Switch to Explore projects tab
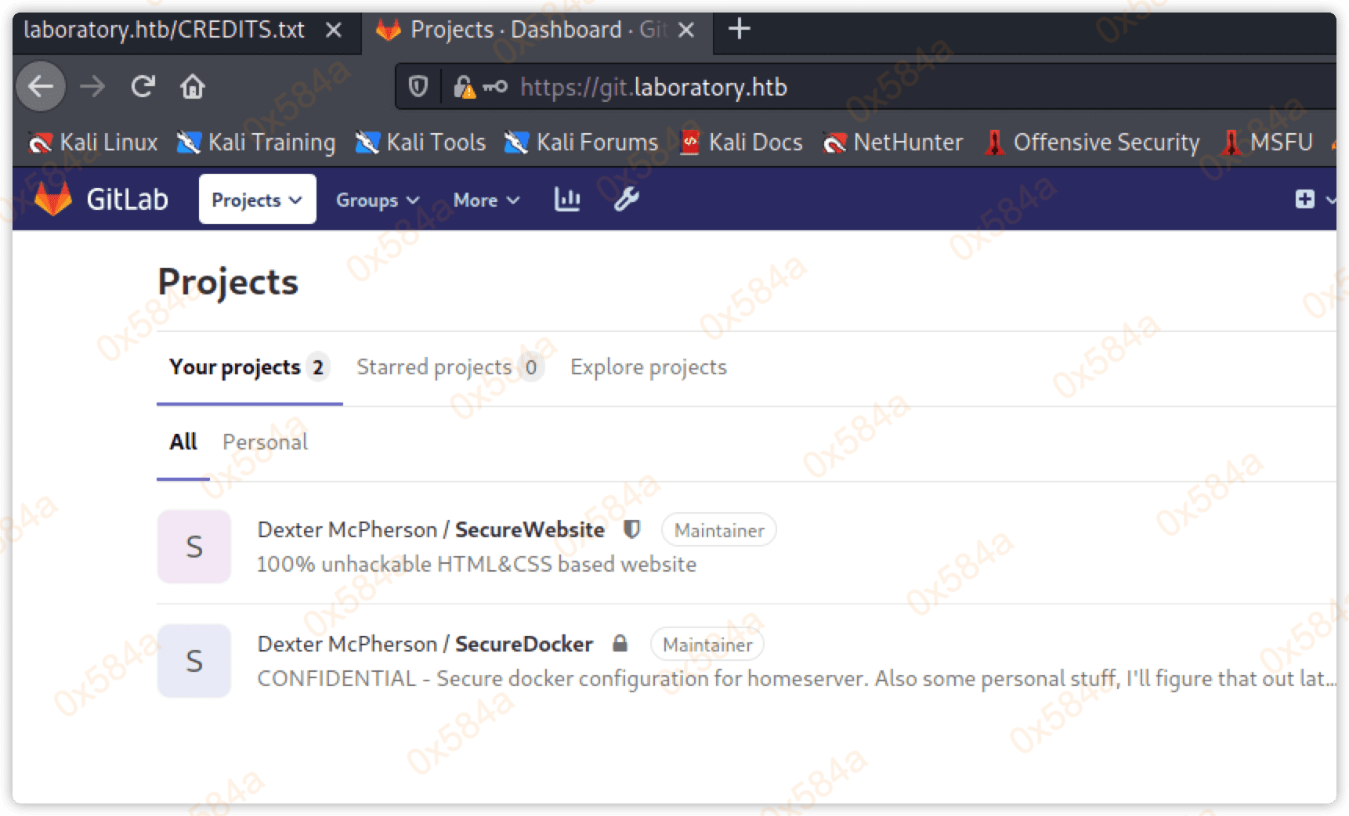The height and width of the screenshot is (816, 1349). click(648, 367)
